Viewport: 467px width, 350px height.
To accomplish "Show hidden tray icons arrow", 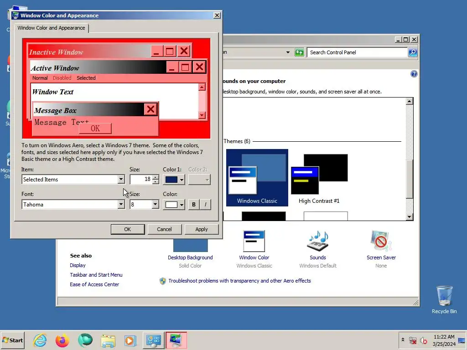I will 403,340.
